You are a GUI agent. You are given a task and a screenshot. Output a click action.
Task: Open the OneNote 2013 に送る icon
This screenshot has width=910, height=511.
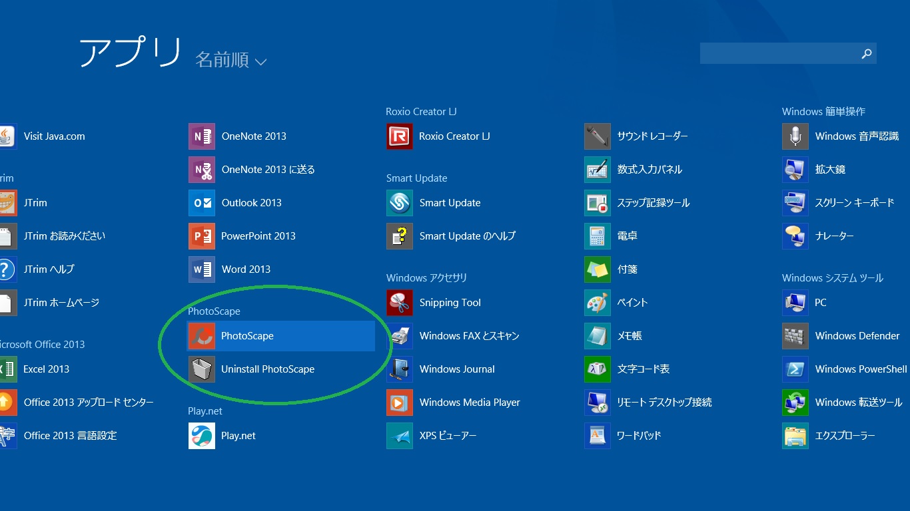click(x=202, y=170)
